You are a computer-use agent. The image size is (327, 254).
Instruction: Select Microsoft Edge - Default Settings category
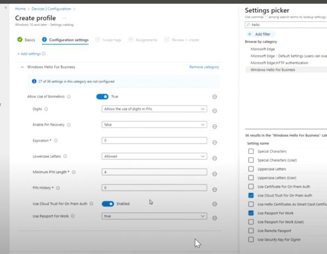click(x=289, y=56)
